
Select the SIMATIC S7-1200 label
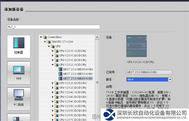coord(62,42)
